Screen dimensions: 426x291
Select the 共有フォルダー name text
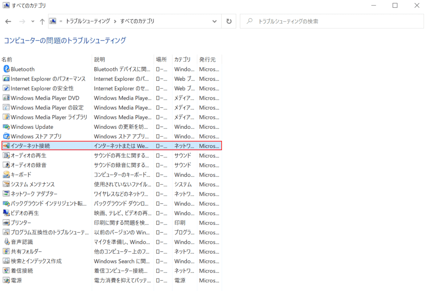[x=27, y=251]
